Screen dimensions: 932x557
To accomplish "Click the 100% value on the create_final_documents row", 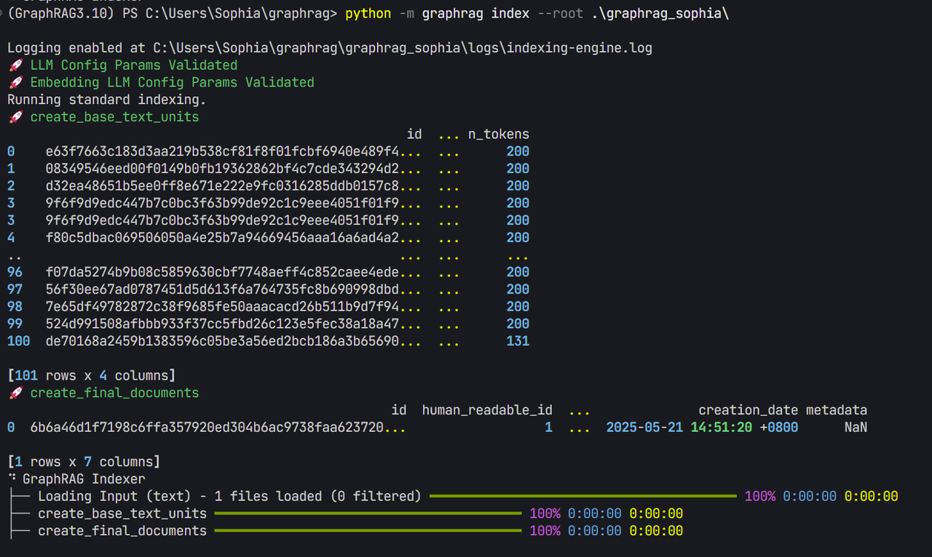I will click(x=545, y=532).
